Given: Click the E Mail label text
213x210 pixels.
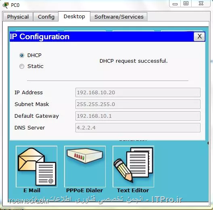Looking at the screenshot, I should click(x=32, y=191).
